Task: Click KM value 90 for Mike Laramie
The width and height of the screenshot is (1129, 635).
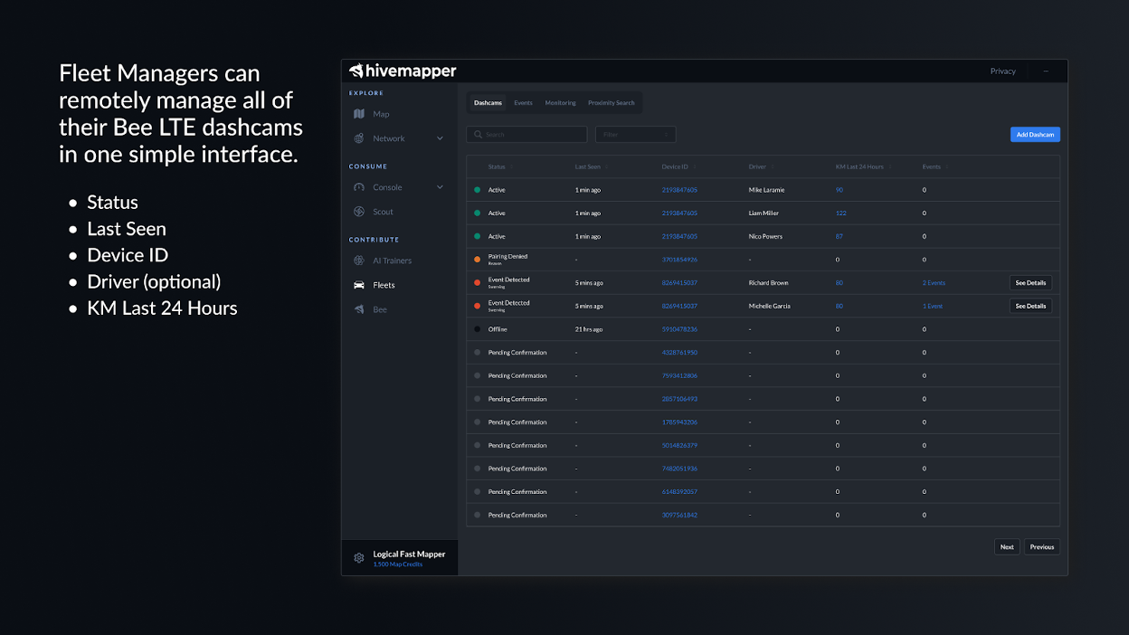Action: tap(840, 190)
